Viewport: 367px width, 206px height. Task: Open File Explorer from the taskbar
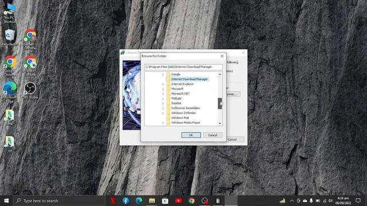coord(152,201)
